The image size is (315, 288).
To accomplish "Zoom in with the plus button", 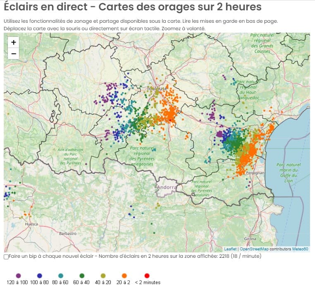I will pos(14,42).
